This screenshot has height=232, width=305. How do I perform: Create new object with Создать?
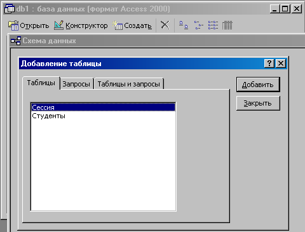132,25
